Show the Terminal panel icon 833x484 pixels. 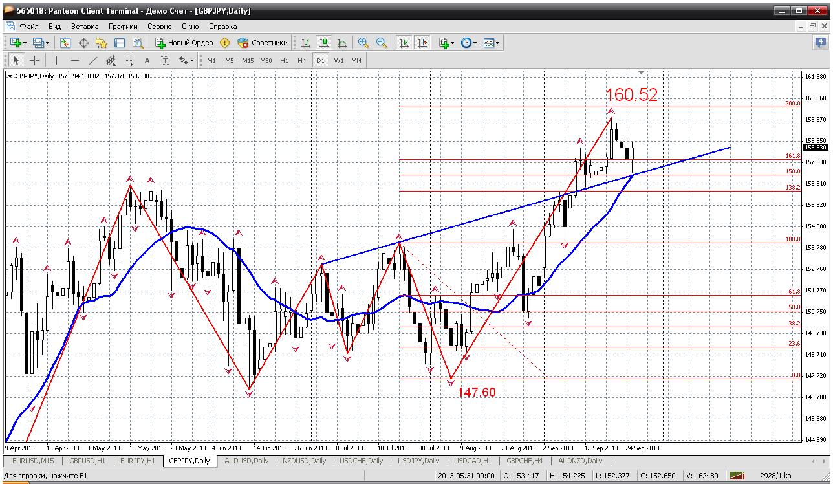tap(120, 43)
